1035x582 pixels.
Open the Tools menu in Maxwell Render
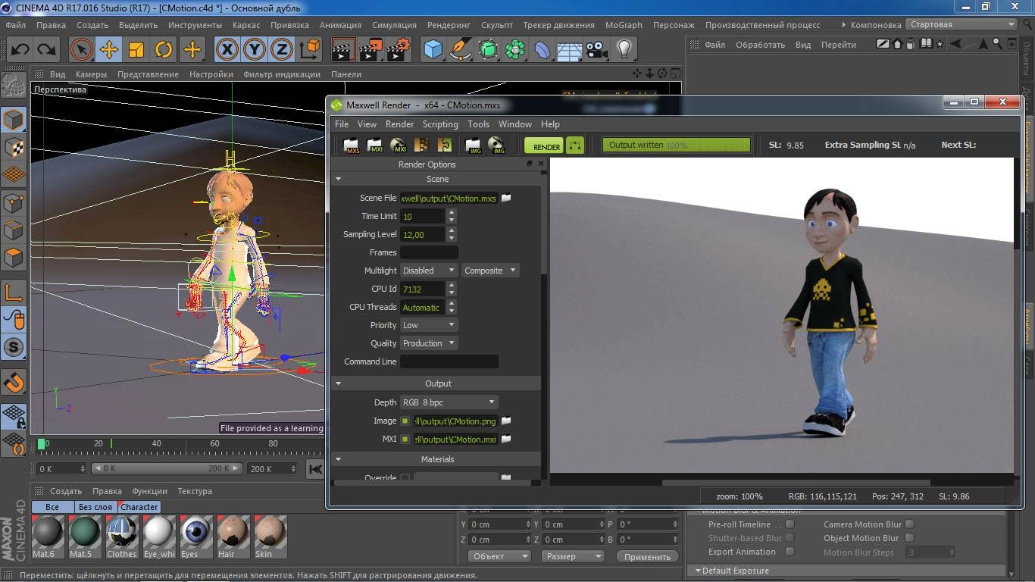click(x=478, y=124)
